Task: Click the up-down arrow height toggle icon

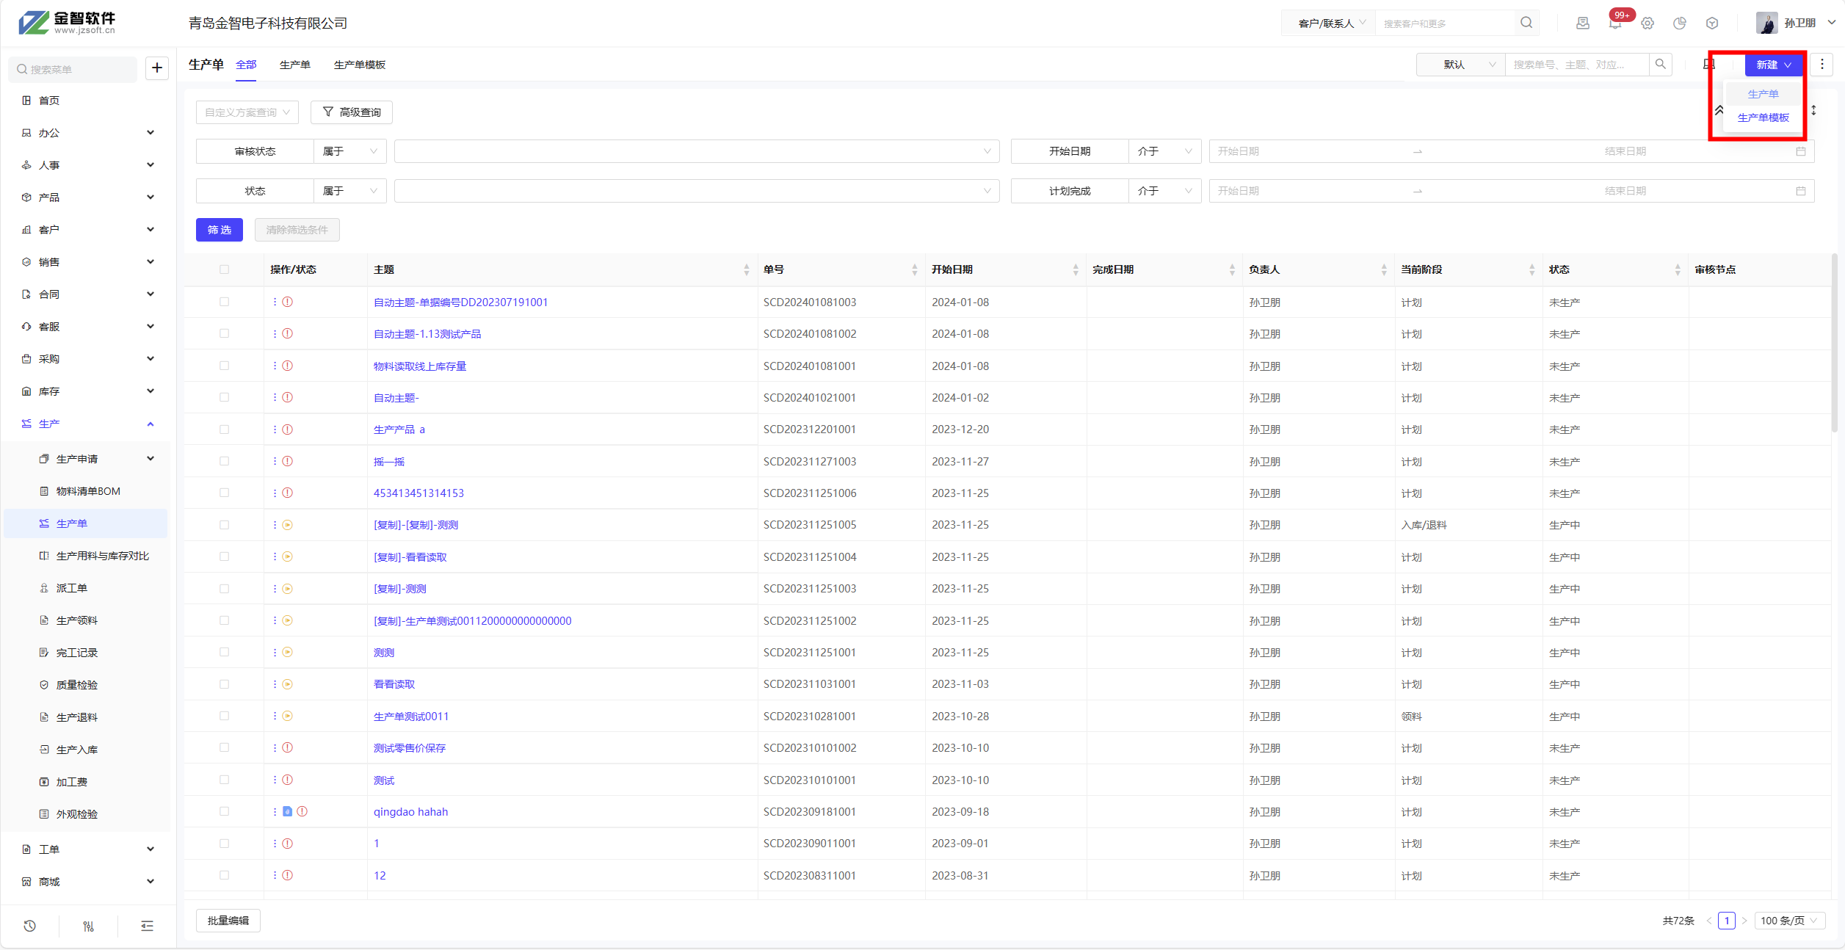Action: coord(1813,110)
